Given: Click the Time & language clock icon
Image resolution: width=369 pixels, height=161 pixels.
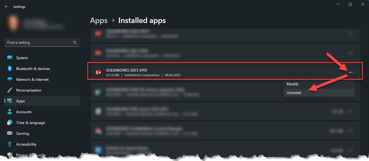Looking at the screenshot, I should (10, 123).
